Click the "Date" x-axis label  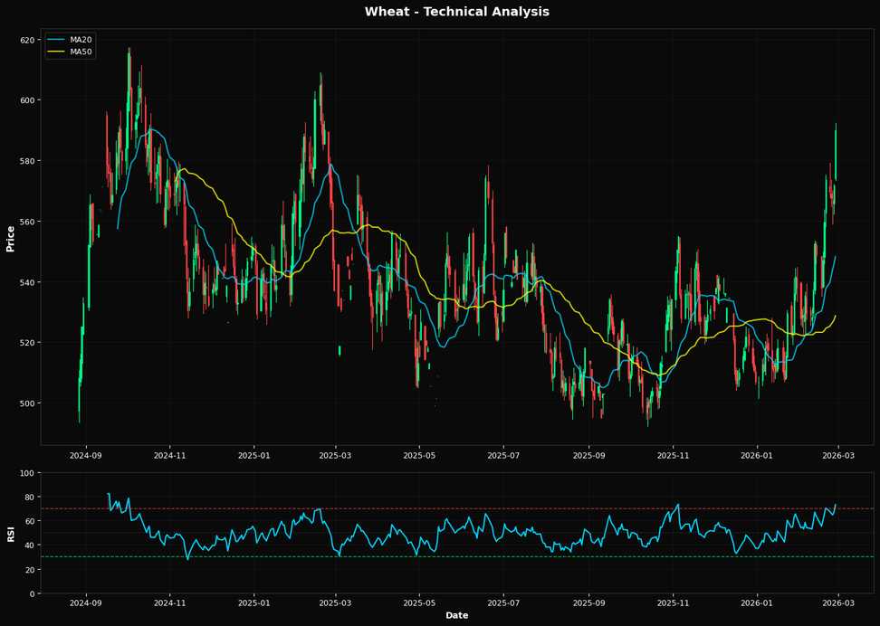457,615
